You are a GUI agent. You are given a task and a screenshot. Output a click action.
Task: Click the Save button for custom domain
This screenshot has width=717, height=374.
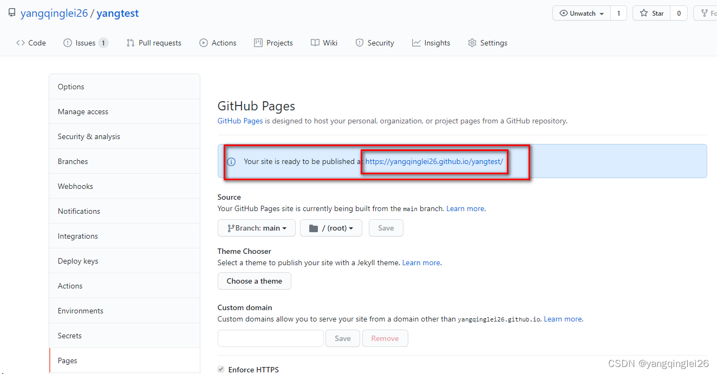[343, 338]
